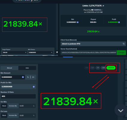Double the bet with the 2× button
127x120 pixels.
tap(33, 77)
